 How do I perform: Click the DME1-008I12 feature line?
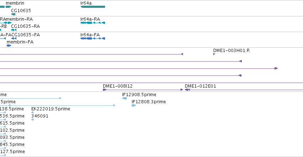pos(143,90)
